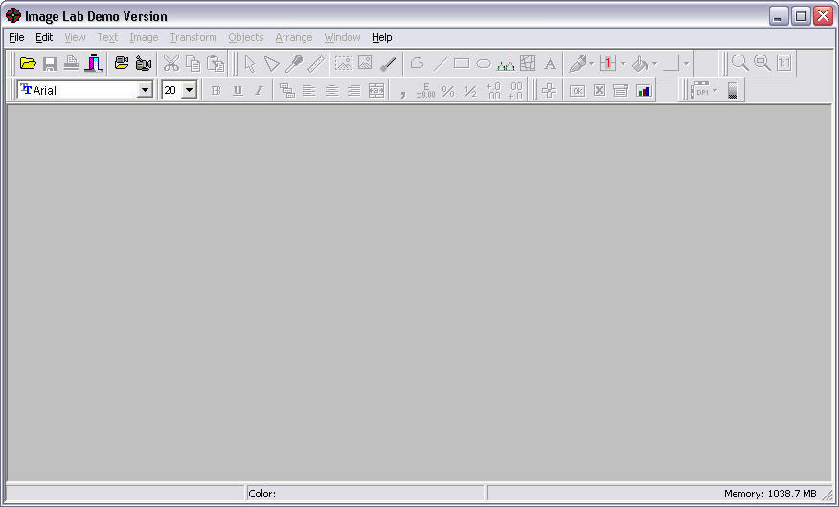Click the OK button icon

[577, 90]
